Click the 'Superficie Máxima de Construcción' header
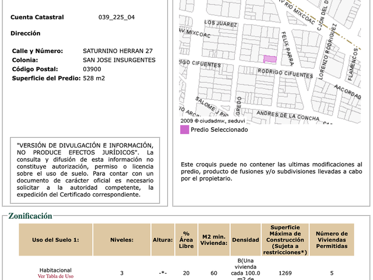The height and width of the screenshot is (280, 373). 285,240
